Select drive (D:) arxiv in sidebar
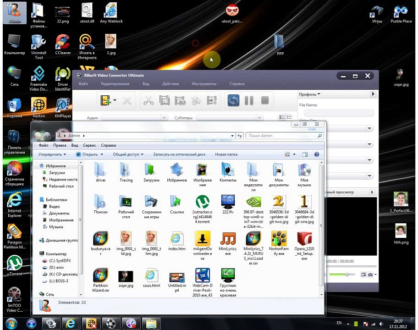Viewport: 418px width, 330px height. click(x=56, y=267)
